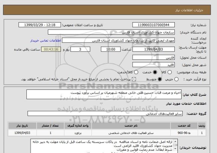
Task: Click the deadline date field 1399/04/03
Action: pos(153,49)
